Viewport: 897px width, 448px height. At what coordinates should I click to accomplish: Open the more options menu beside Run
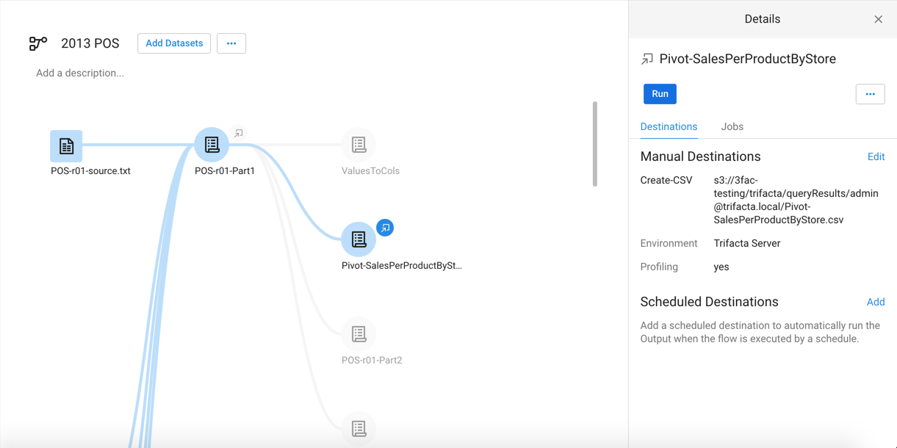(x=870, y=93)
